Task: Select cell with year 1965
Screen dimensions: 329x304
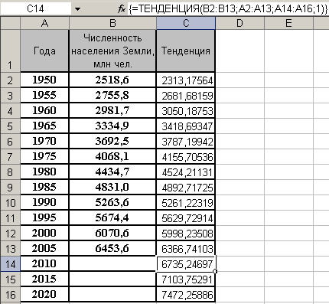Action: point(44,126)
